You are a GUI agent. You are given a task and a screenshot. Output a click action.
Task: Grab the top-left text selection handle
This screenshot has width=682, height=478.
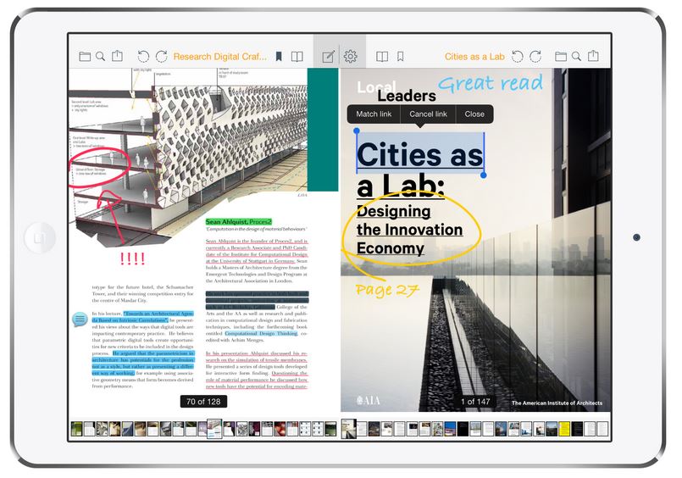[x=357, y=131]
